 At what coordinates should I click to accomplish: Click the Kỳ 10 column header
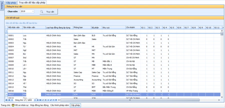click(x=210, y=28)
